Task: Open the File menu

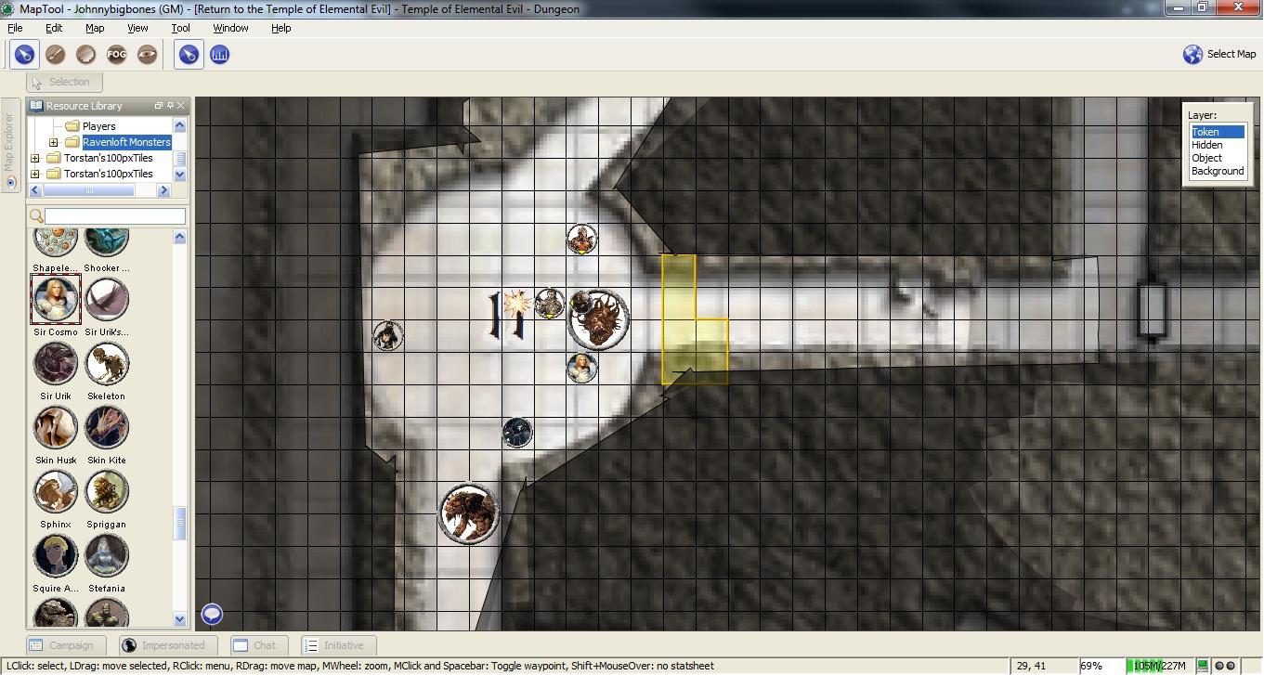Action: pos(15,28)
